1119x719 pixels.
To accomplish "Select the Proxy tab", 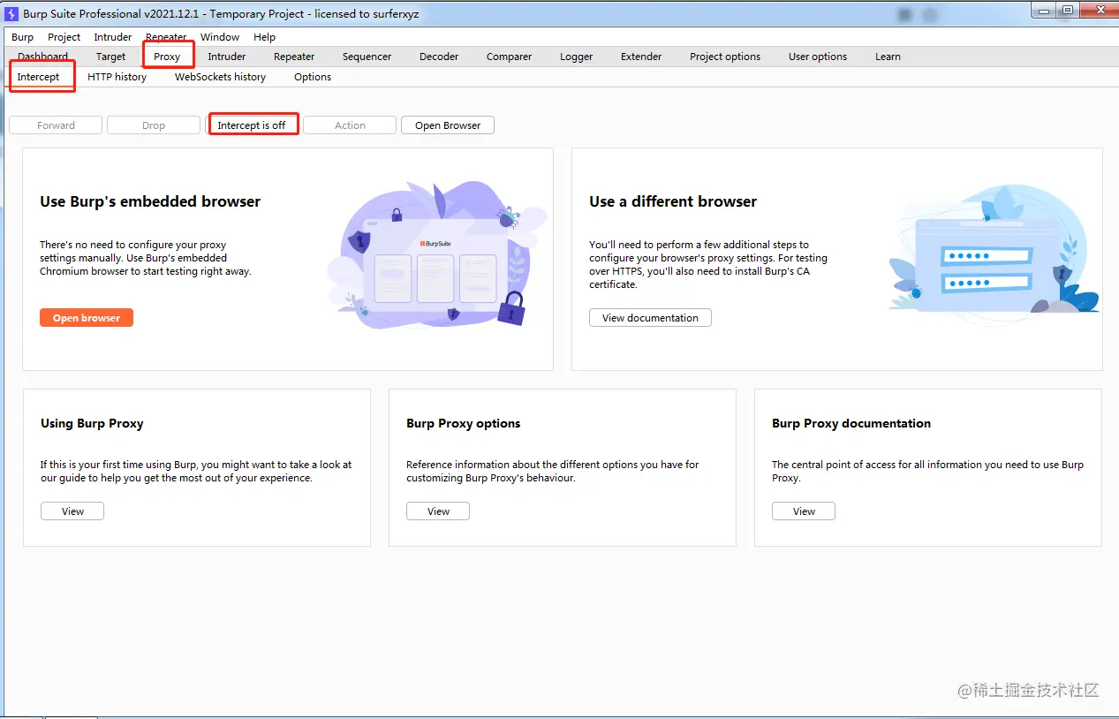I will [x=167, y=57].
